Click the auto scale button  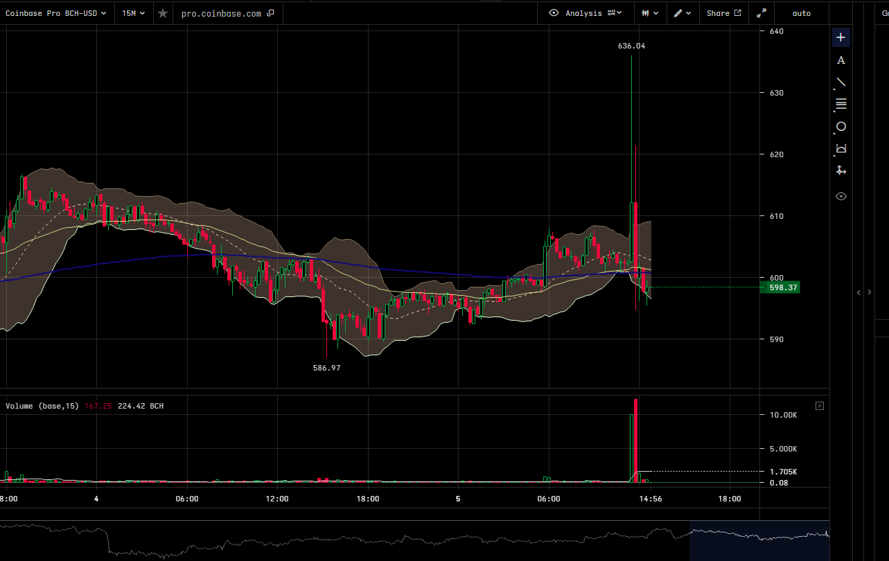tap(802, 13)
